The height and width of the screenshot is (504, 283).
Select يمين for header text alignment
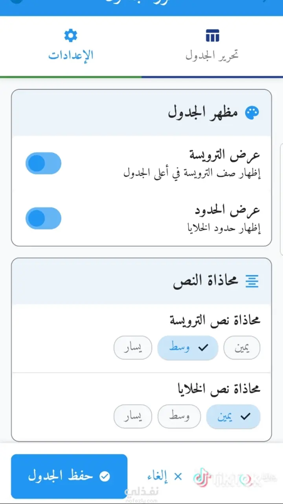pos(242,348)
